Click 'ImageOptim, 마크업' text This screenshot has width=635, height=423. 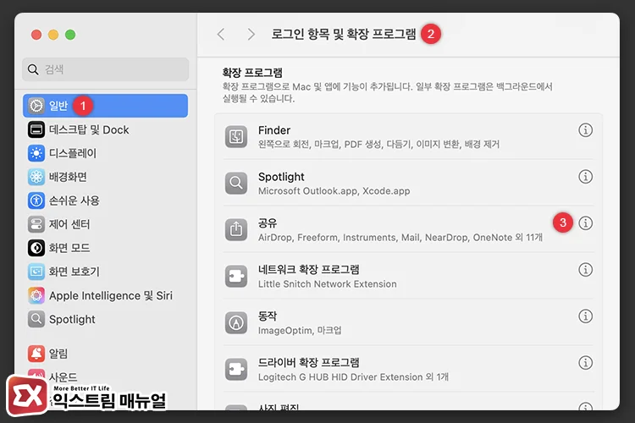click(300, 331)
